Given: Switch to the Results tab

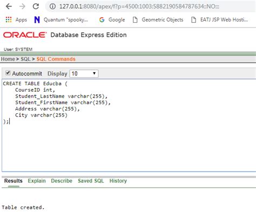Looking at the screenshot, I should [x=14, y=181].
